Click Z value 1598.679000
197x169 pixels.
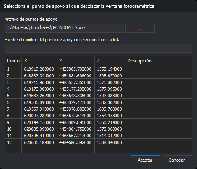pos(109,76)
